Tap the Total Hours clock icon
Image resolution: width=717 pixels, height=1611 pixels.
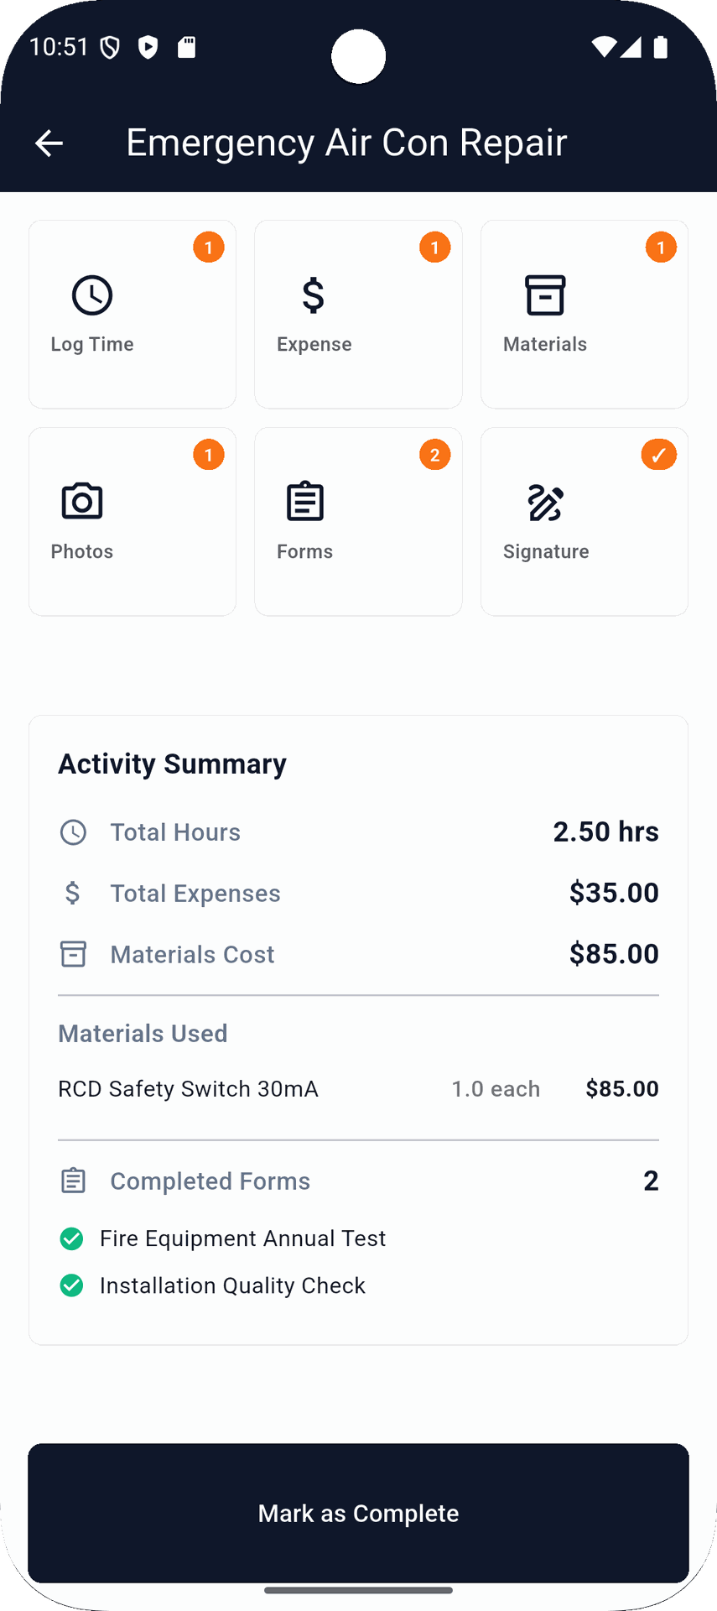click(73, 832)
